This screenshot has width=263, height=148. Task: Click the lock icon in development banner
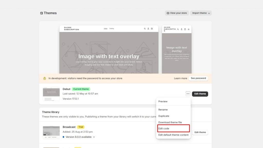44,78
